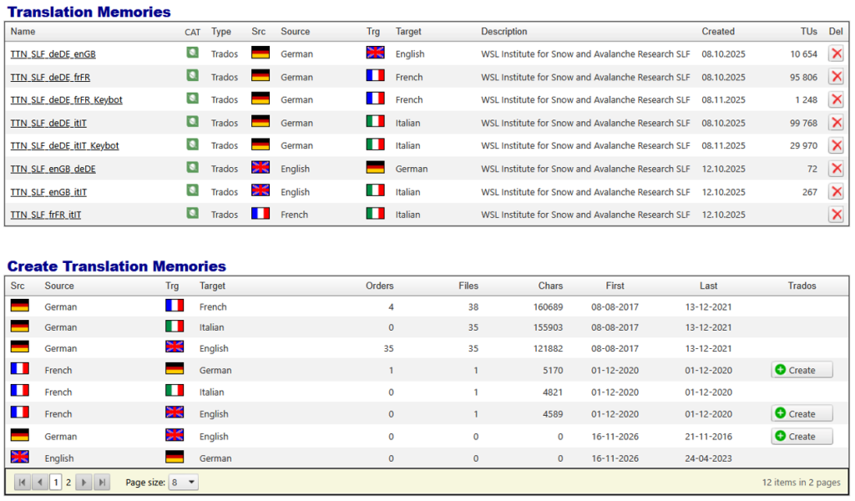This screenshot has width=855, height=501.
Task: Create Trados memory for French to German
Action: pos(801,370)
